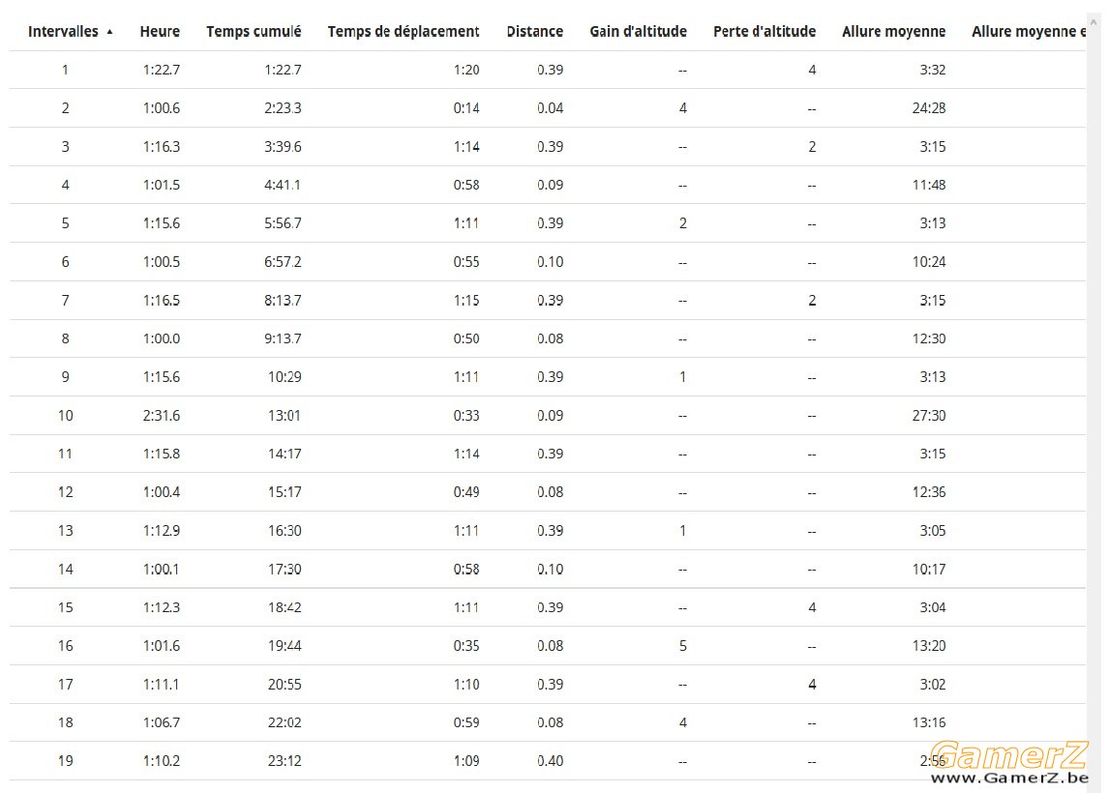The height and width of the screenshot is (793, 1109).
Task: Click the Gain d'altitude header
Action: click(638, 32)
